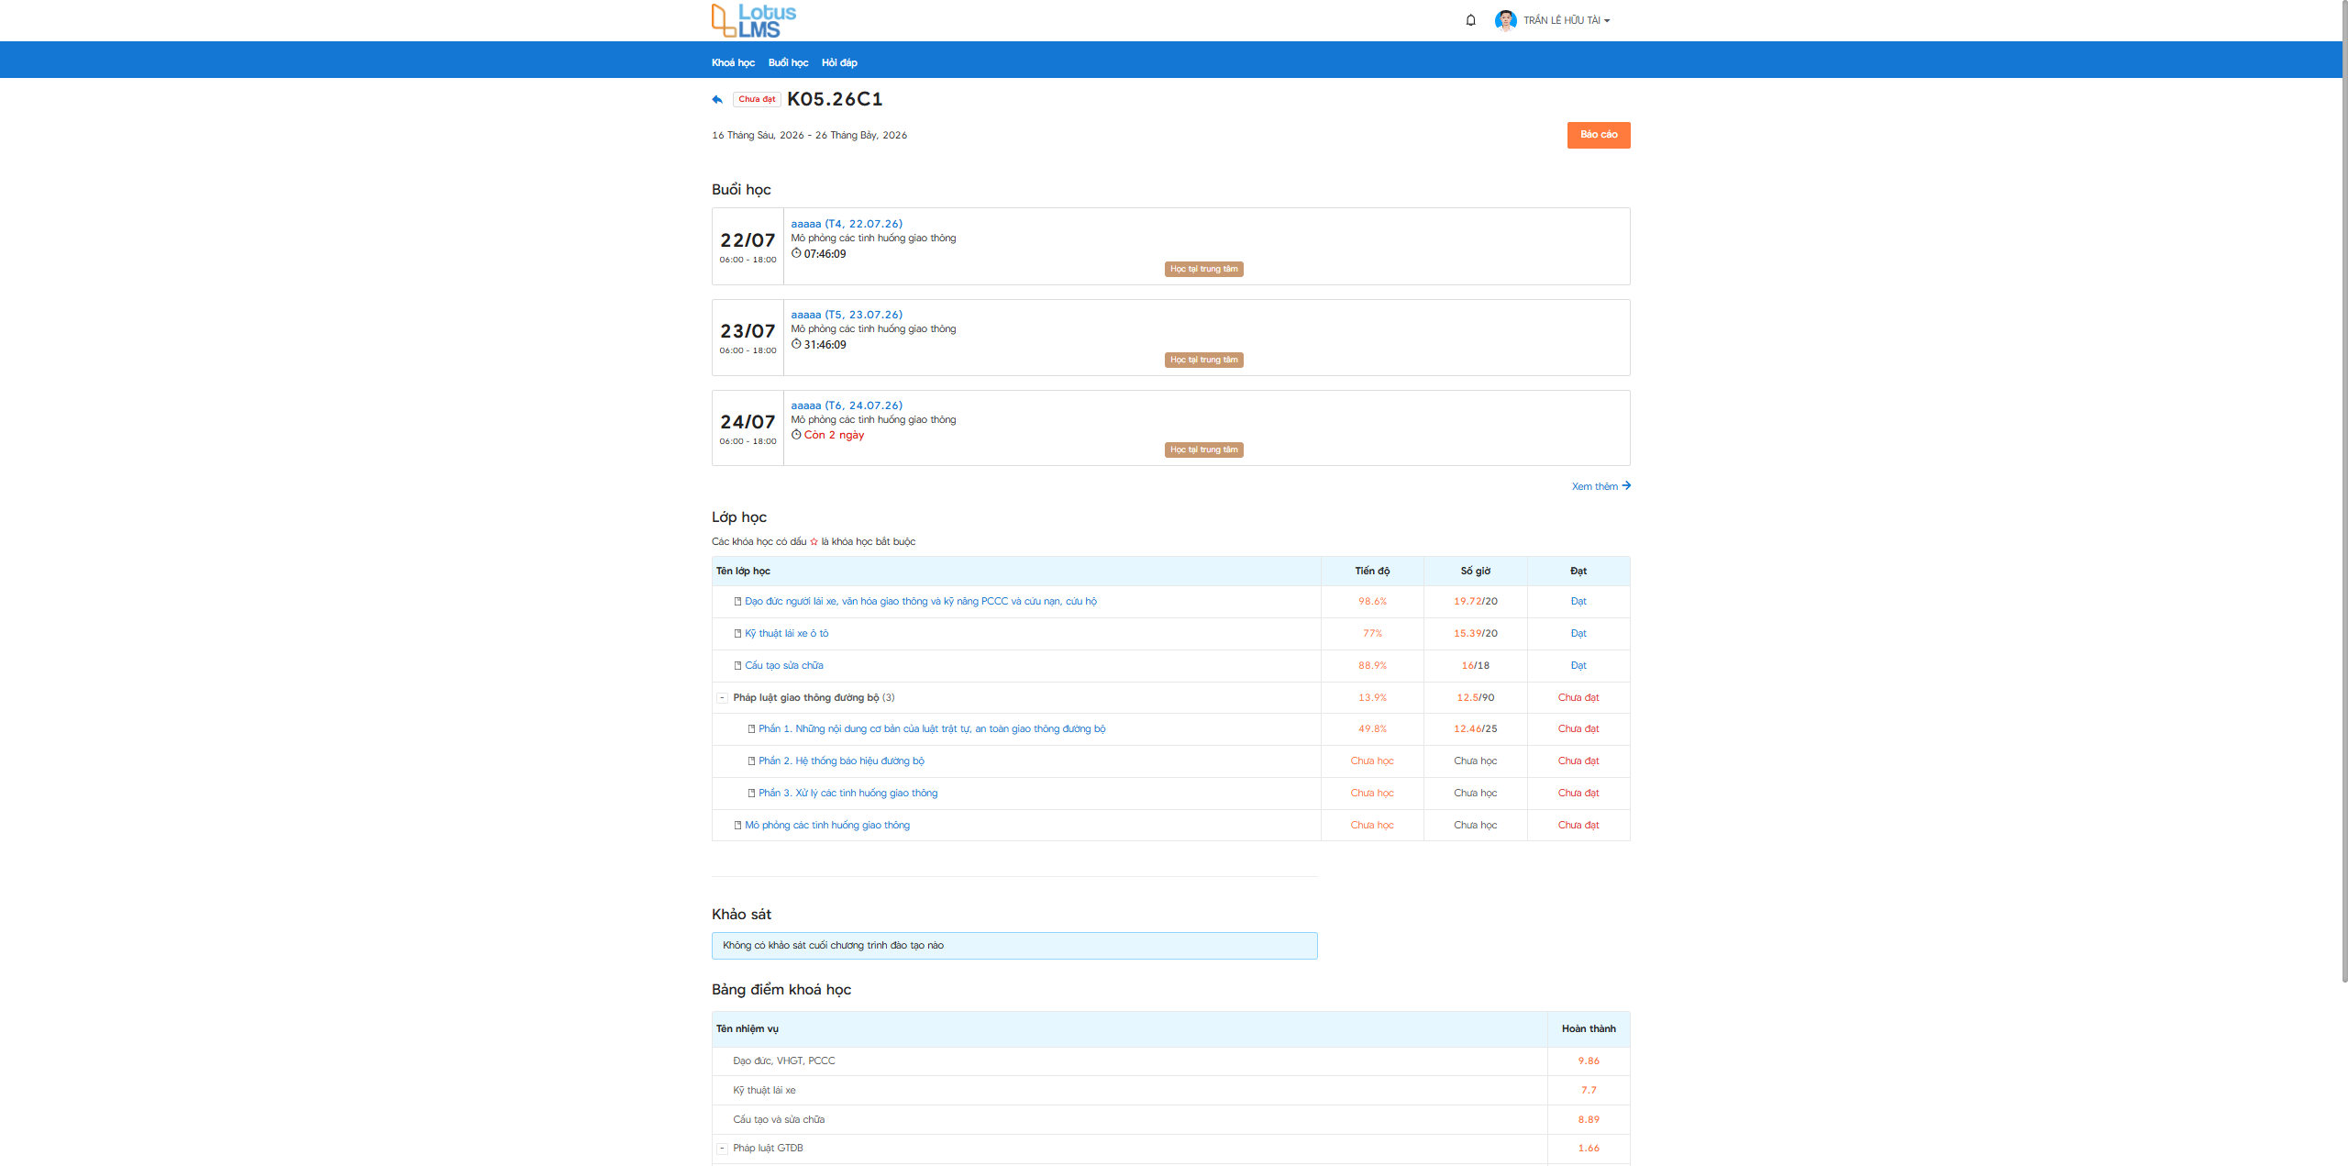Viewport: 2348px width, 1166px height.
Task: Click the 15.39/20 hours value
Action: point(1476,634)
